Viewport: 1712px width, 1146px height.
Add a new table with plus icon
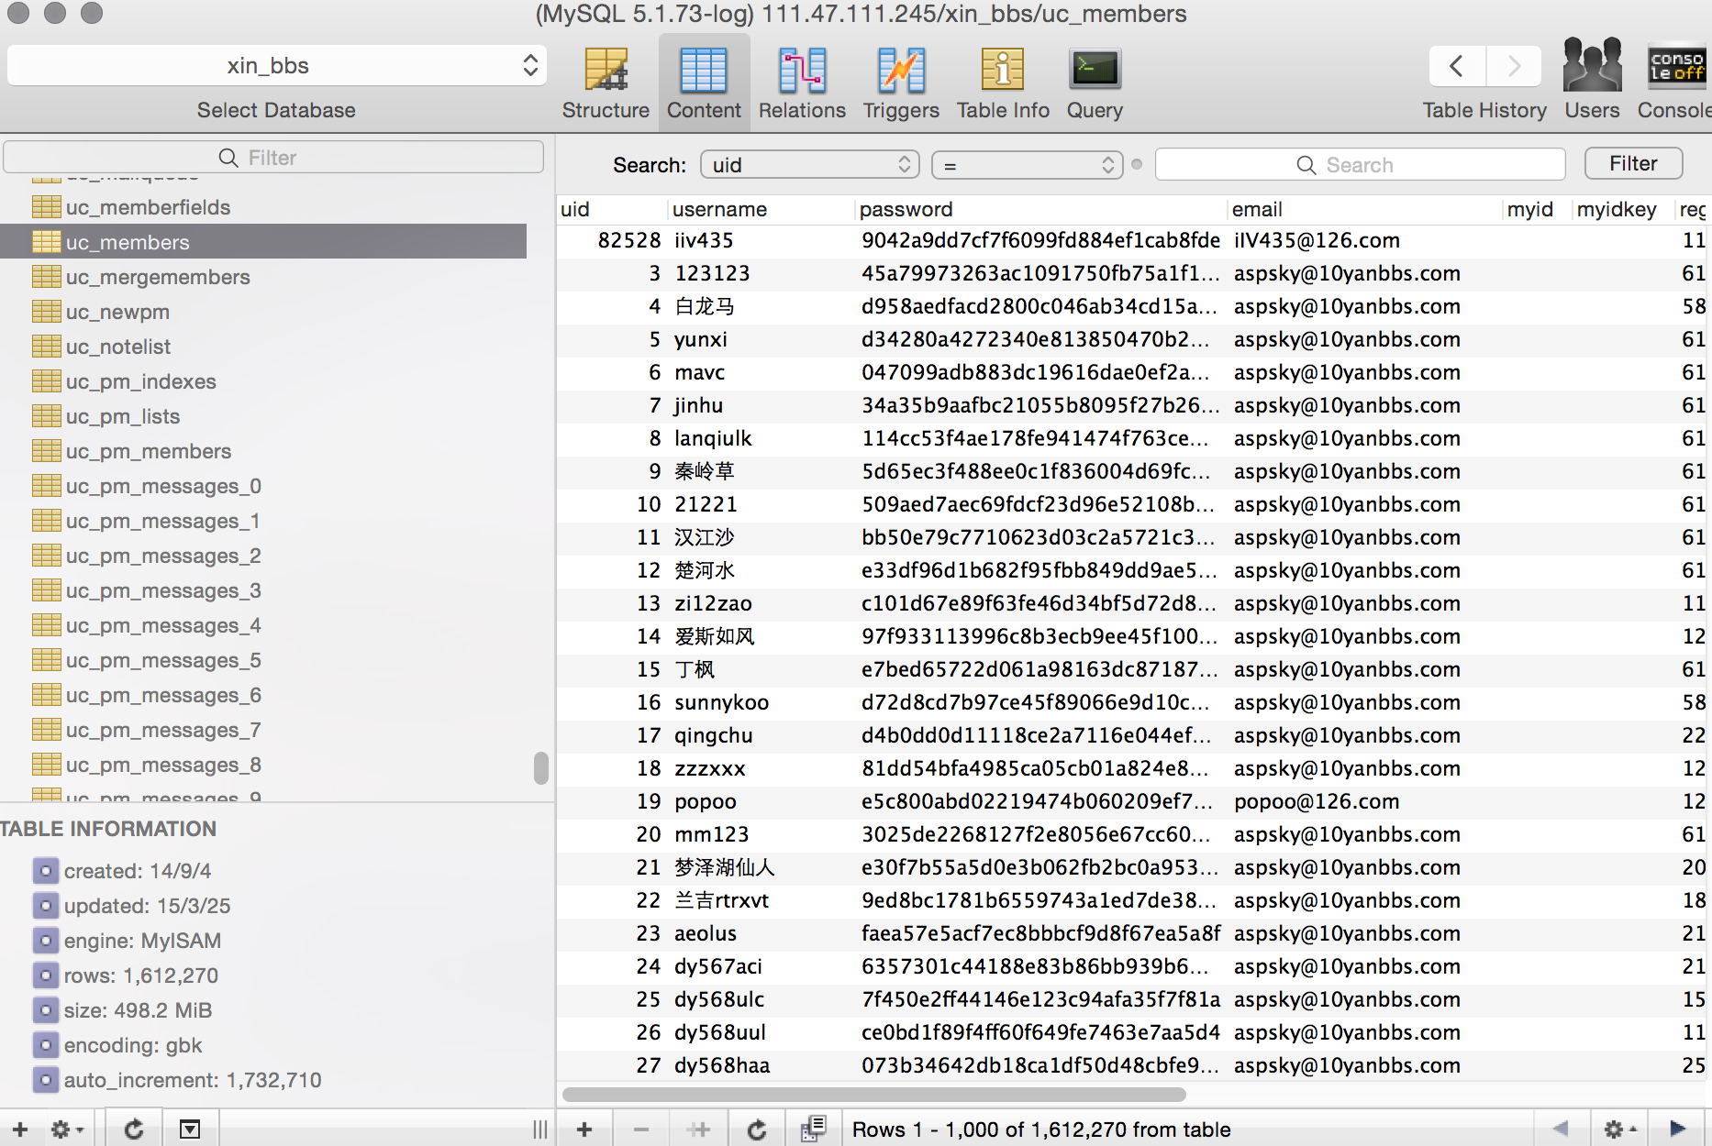(x=20, y=1129)
